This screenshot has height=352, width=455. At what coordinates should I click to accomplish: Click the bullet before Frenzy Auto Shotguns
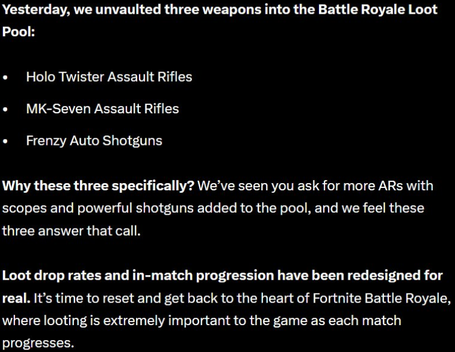pos(5,142)
